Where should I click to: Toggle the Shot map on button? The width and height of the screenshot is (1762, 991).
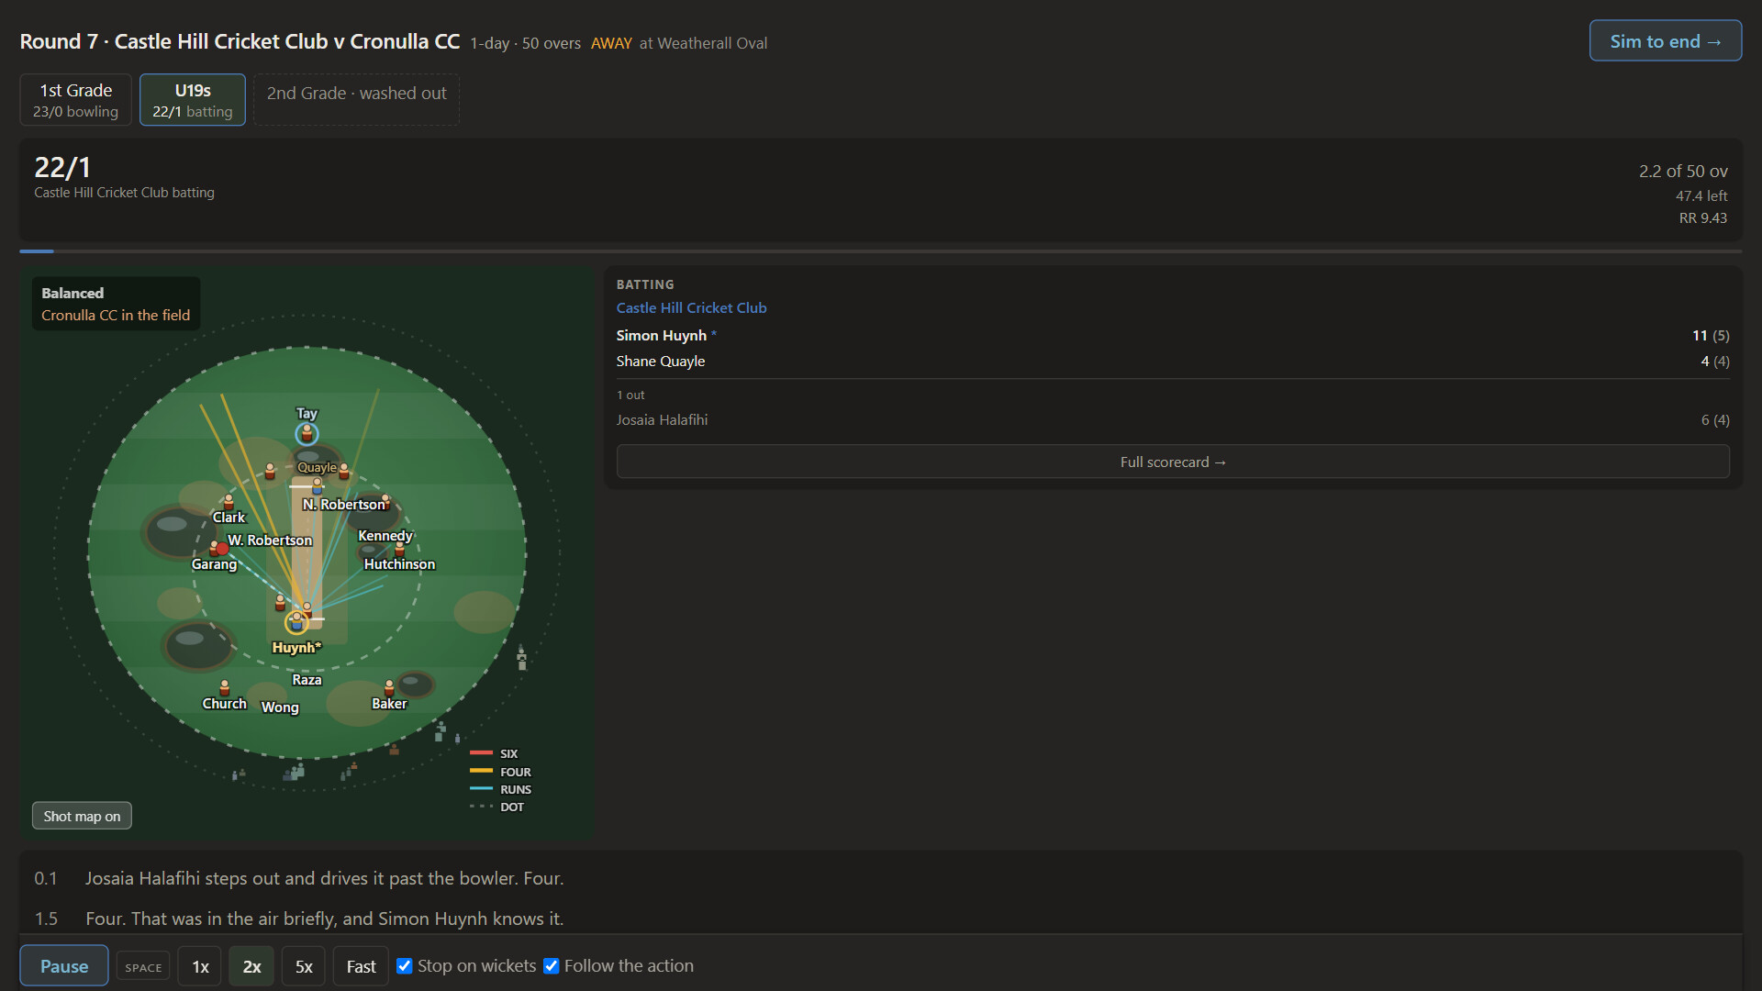pyautogui.click(x=82, y=816)
